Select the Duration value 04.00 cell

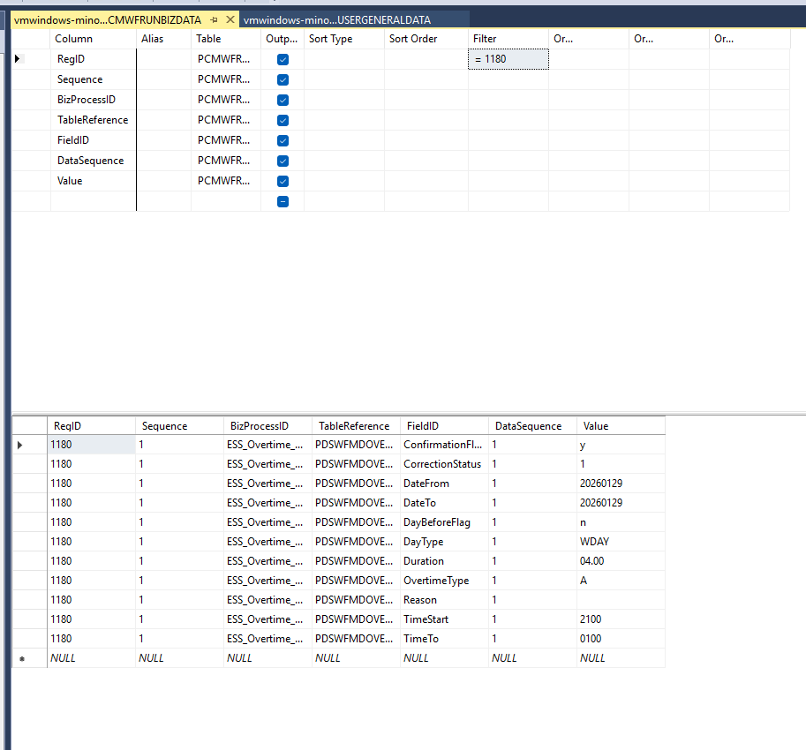(x=620, y=561)
